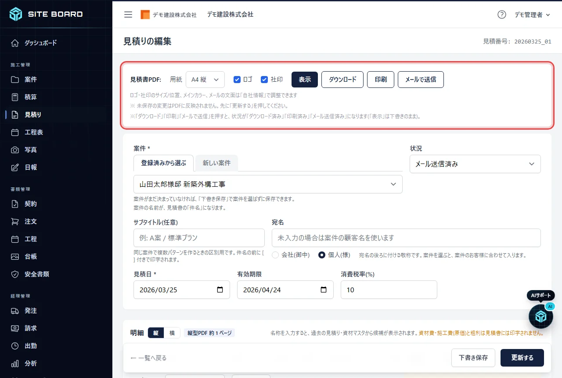Click the 積算 calculator icon
Image resolution: width=562 pixels, height=378 pixels.
point(15,97)
